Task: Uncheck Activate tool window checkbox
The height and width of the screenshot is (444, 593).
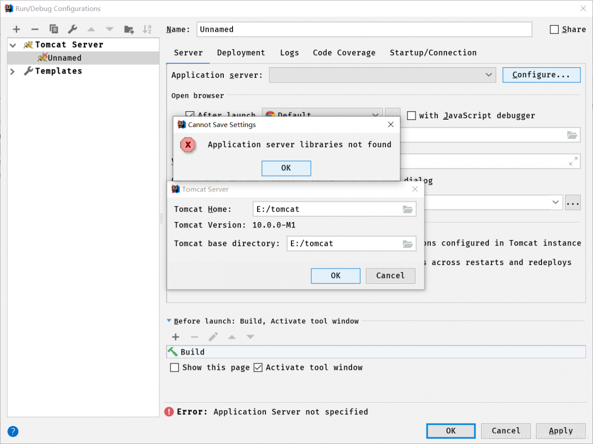Action: 258,368
